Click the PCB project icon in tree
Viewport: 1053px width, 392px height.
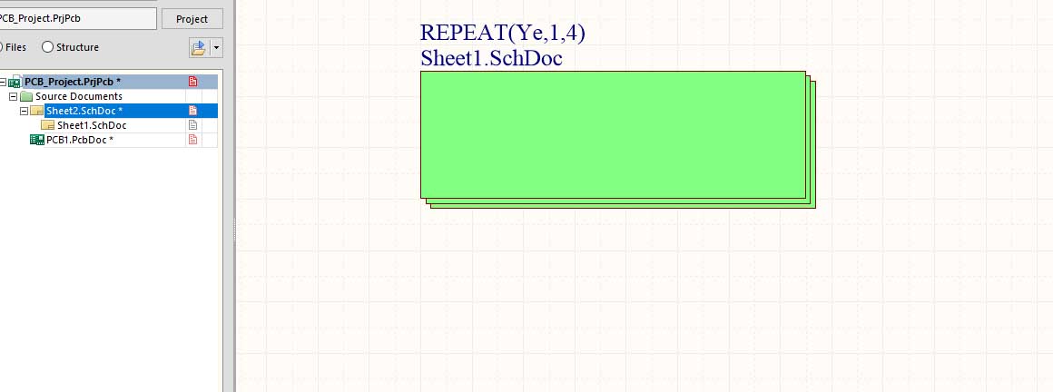coord(15,82)
